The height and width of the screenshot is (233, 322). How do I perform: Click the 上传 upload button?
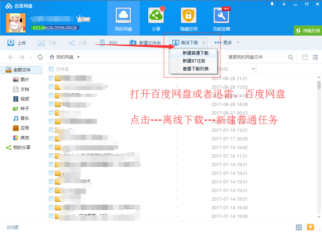pyautogui.click(x=17, y=43)
